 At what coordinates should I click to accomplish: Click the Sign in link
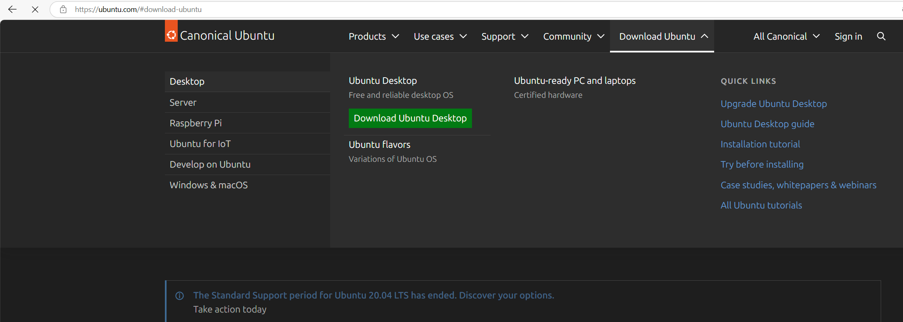848,36
